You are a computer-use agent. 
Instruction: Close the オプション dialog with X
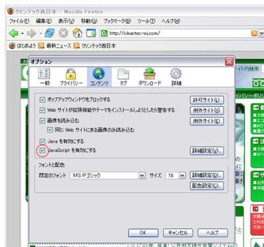(x=229, y=61)
